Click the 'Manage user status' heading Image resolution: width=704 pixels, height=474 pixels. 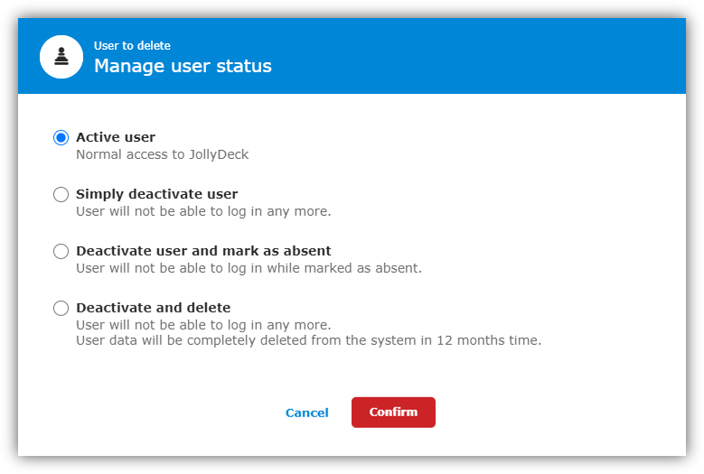tap(183, 66)
